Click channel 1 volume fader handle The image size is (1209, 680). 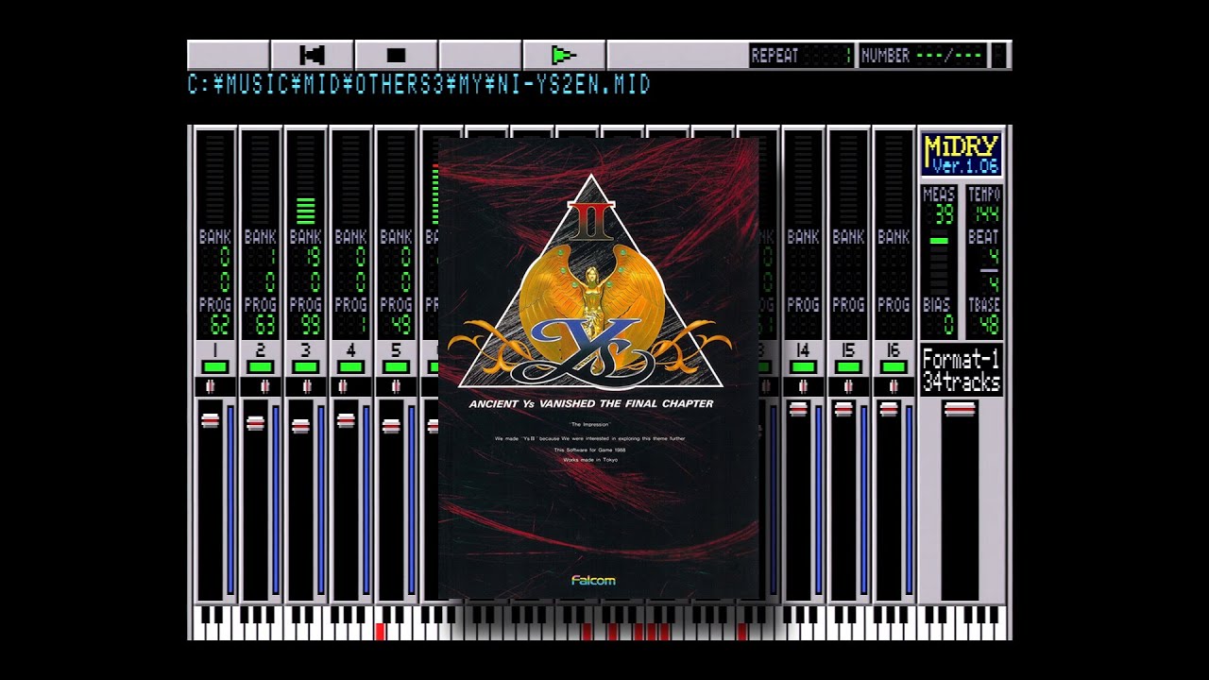(x=210, y=421)
